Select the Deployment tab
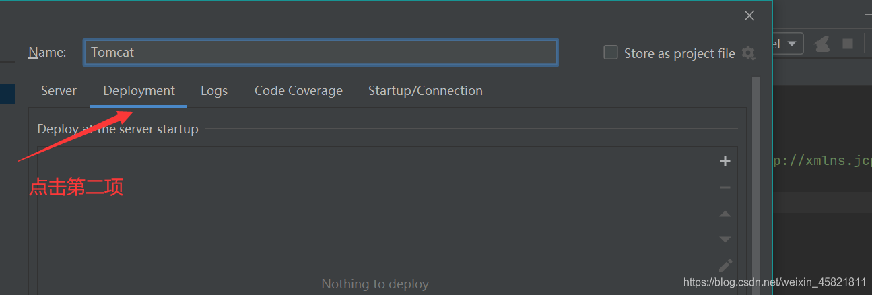Image resolution: width=872 pixels, height=295 pixels. click(x=139, y=91)
